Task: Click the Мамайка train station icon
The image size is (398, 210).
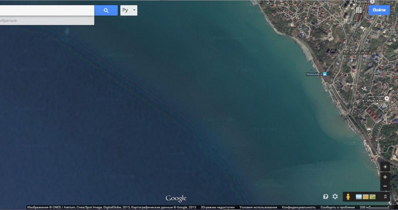Action: (324, 74)
